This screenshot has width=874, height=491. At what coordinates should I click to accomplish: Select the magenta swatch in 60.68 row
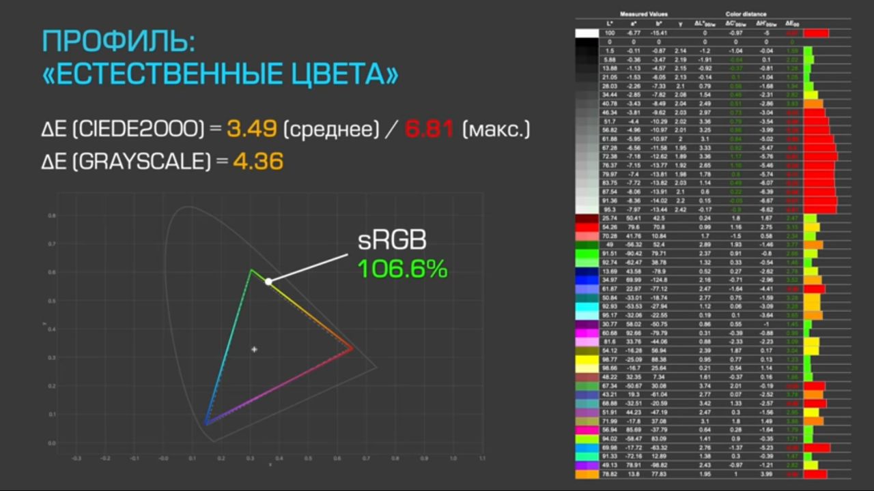[587, 333]
